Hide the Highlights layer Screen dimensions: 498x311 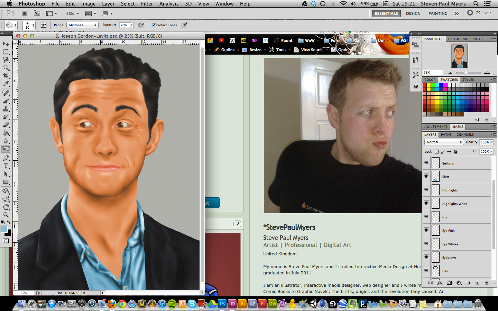click(426, 190)
